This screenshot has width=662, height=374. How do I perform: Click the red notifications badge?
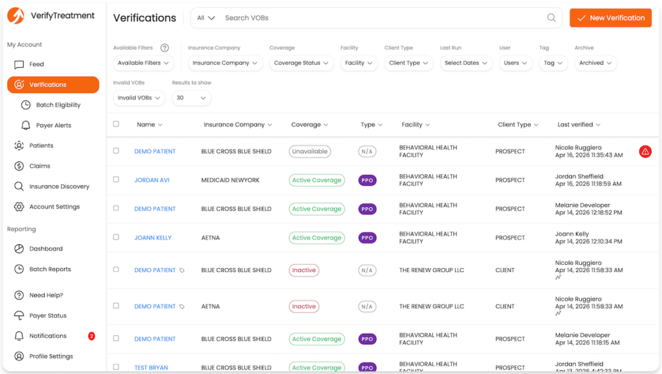click(91, 336)
